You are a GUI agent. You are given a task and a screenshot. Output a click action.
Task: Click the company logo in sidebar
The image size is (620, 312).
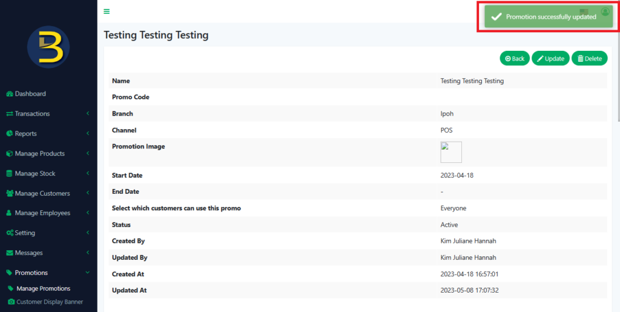click(x=48, y=47)
